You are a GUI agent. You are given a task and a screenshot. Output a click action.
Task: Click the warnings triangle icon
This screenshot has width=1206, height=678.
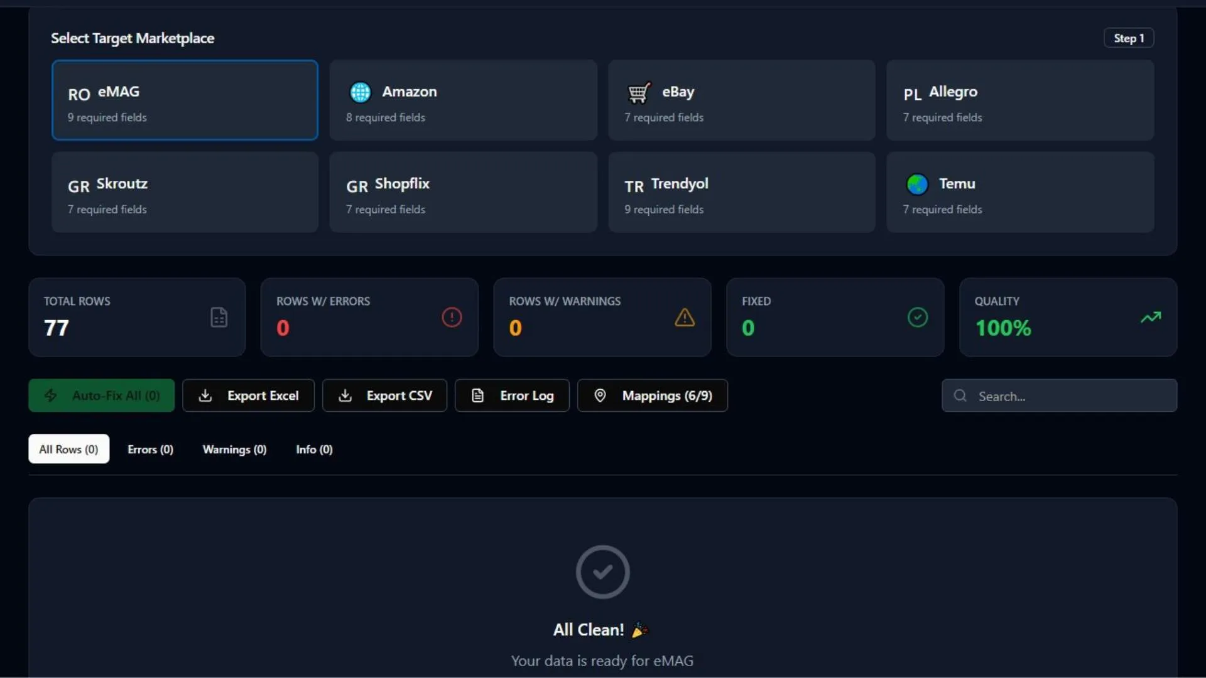click(685, 317)
